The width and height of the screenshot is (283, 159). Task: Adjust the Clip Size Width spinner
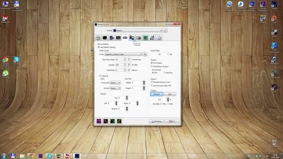pyautogui.click(x=144, y=83)
